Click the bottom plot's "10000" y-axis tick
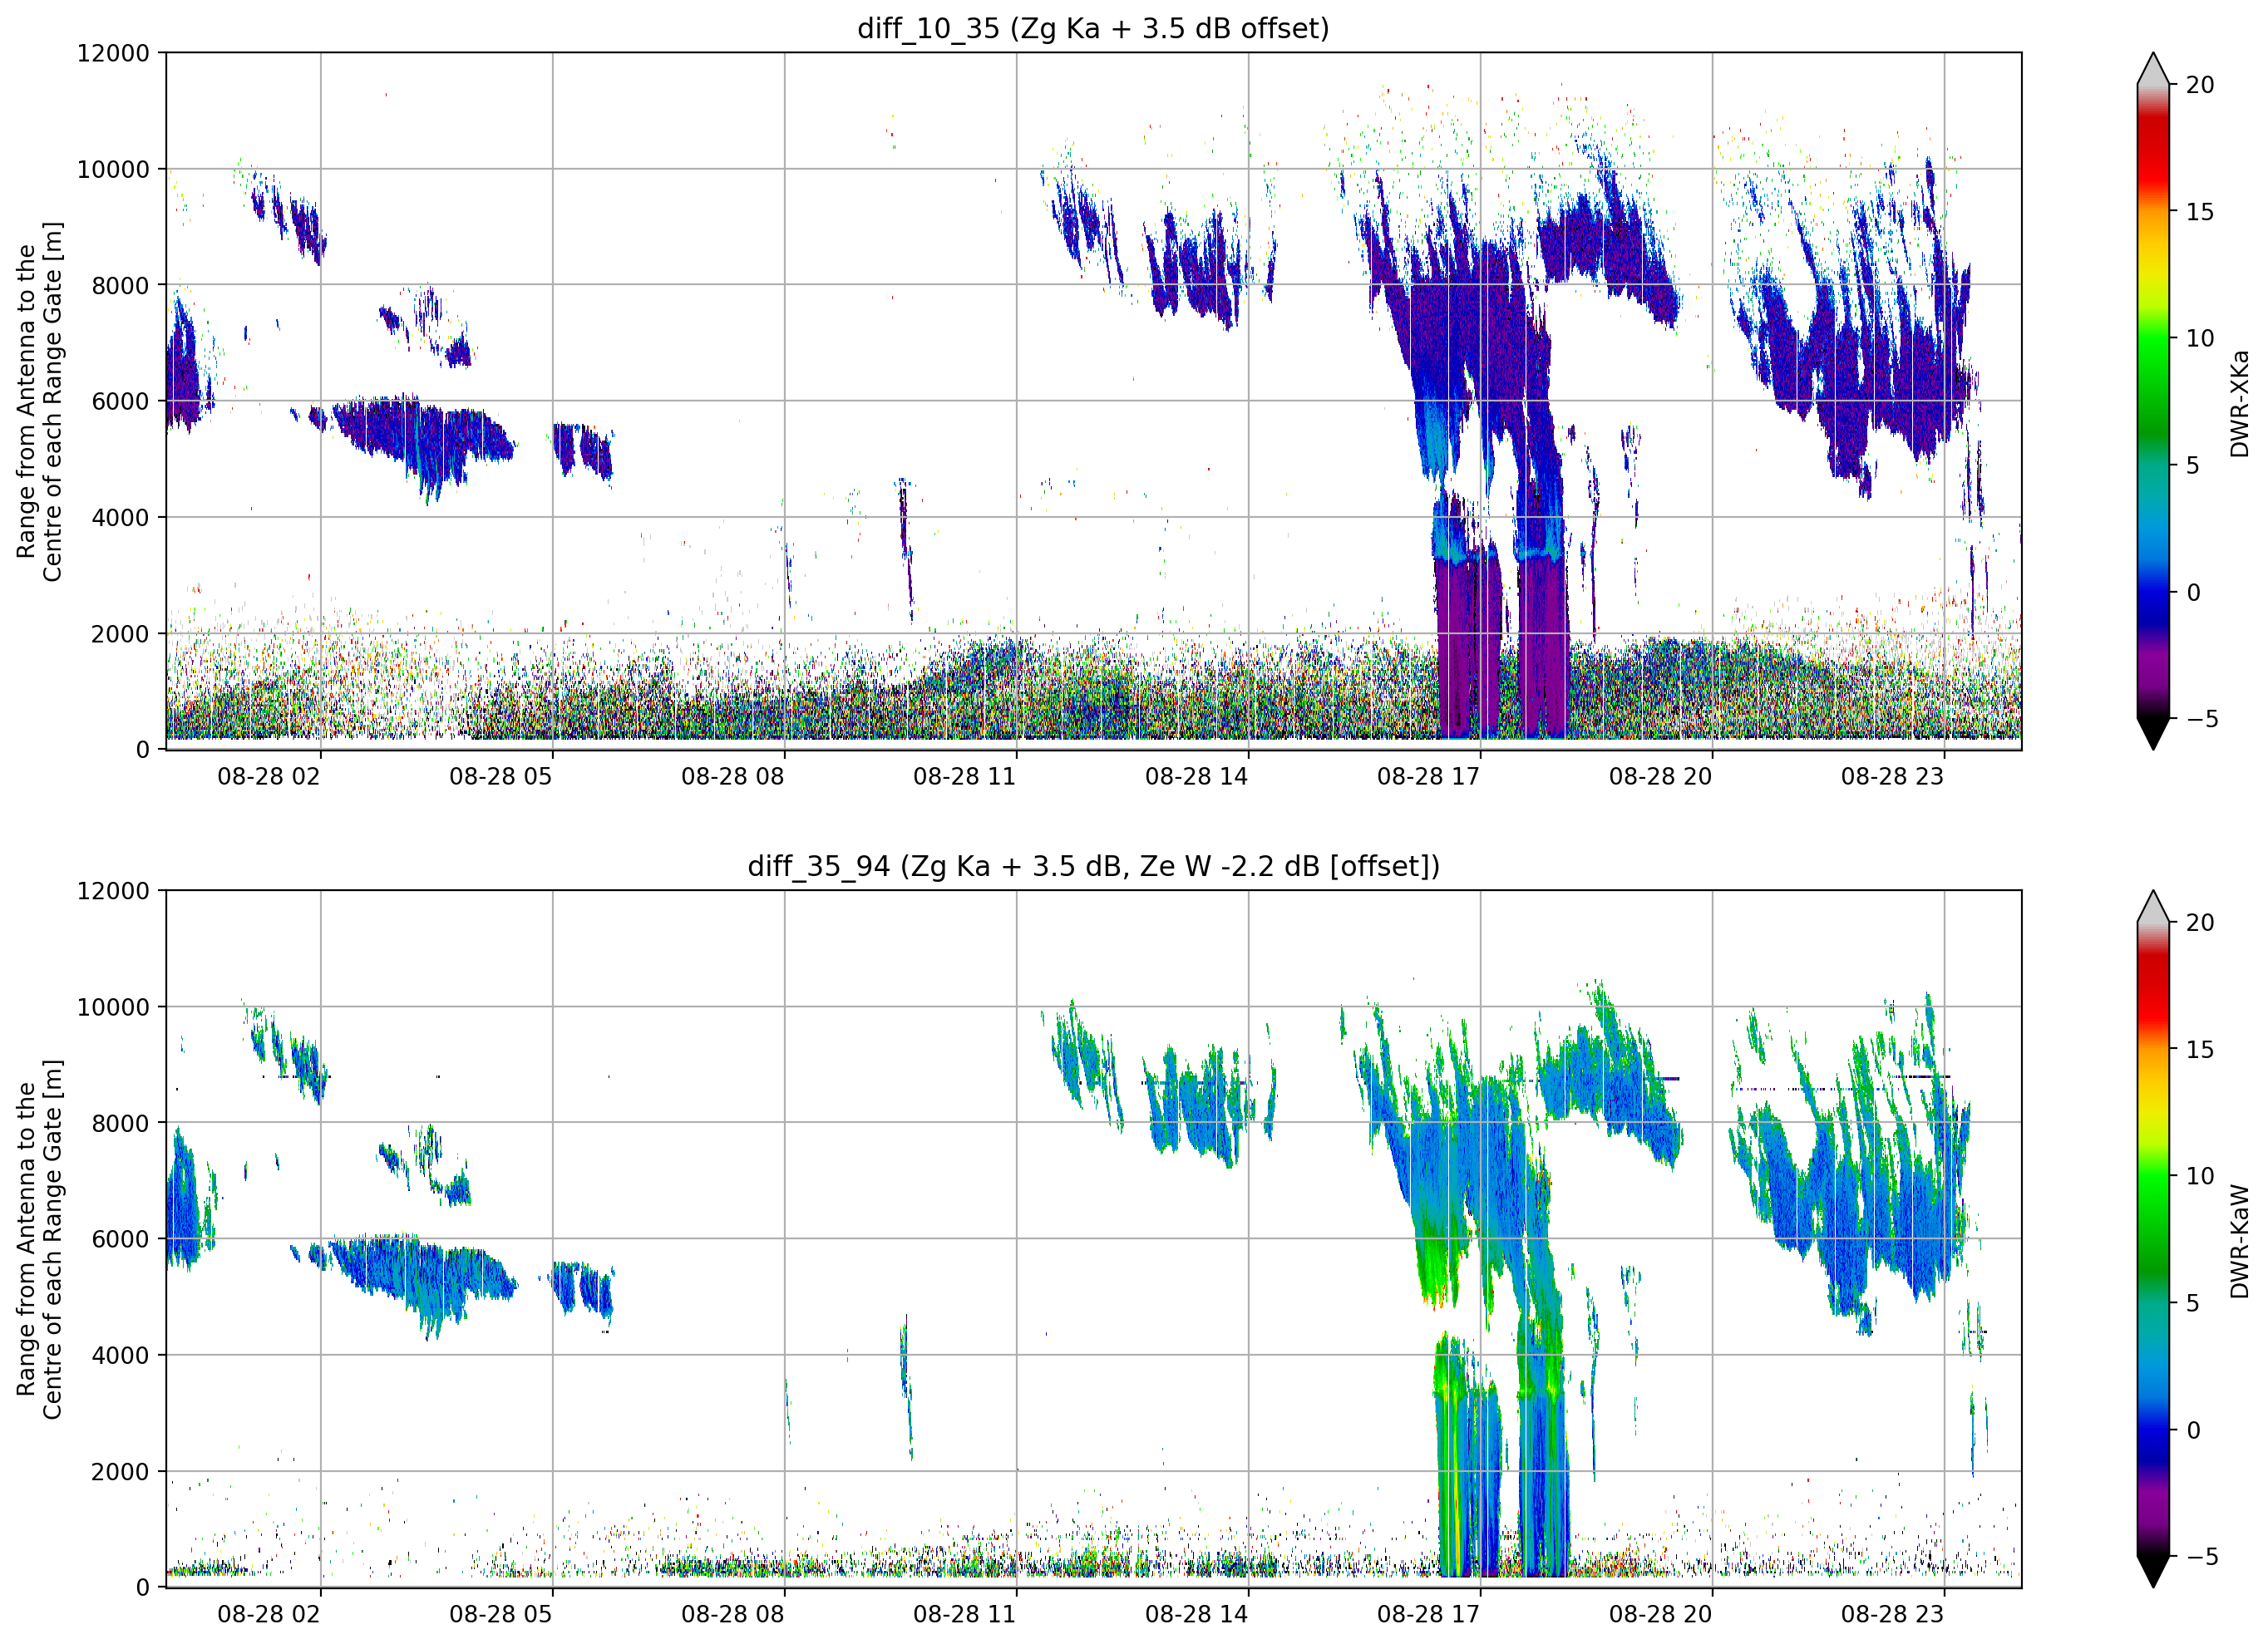2268x1644 pixels. coord(113,1007)
